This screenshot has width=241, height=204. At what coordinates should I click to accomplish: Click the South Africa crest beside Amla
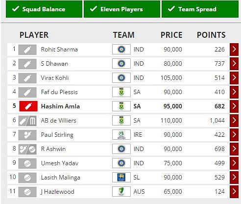tap(121, 106)
